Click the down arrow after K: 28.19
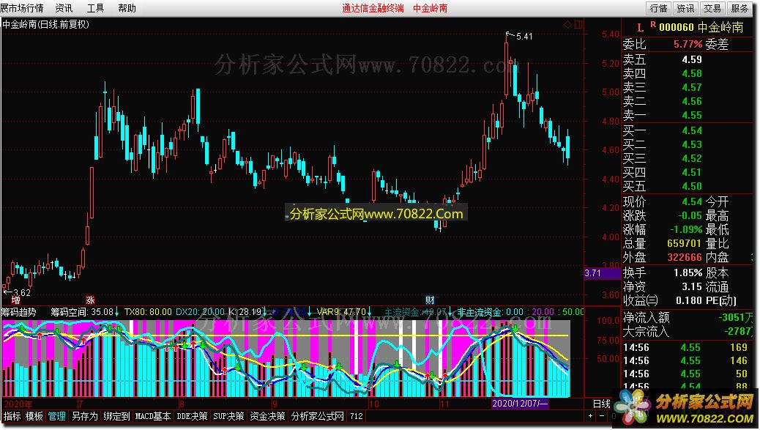Viewport: 760px width, 430px height. [x=264, y=312]
